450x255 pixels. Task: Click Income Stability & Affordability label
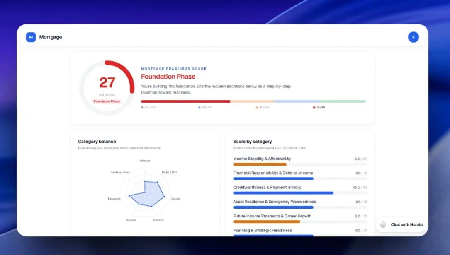click(x=262, y=159)
